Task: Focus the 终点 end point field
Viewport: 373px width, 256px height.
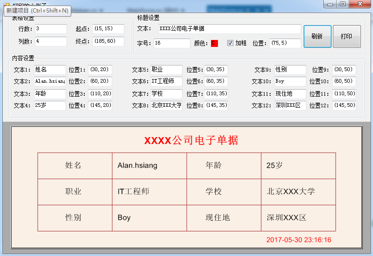Action: click(x=108, y=41)
